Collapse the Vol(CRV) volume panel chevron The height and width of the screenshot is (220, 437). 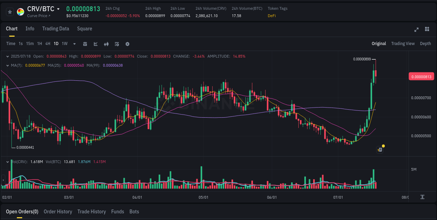tap(8, 162)
